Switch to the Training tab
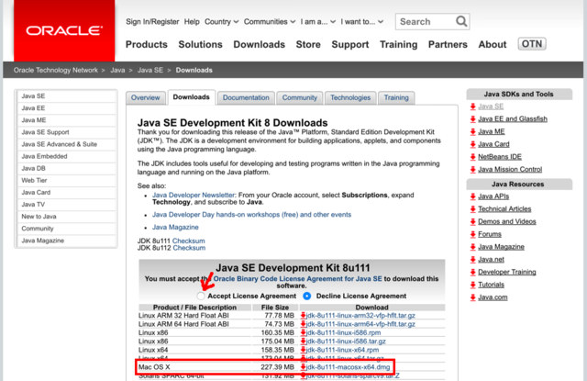 tap(396, 98)
